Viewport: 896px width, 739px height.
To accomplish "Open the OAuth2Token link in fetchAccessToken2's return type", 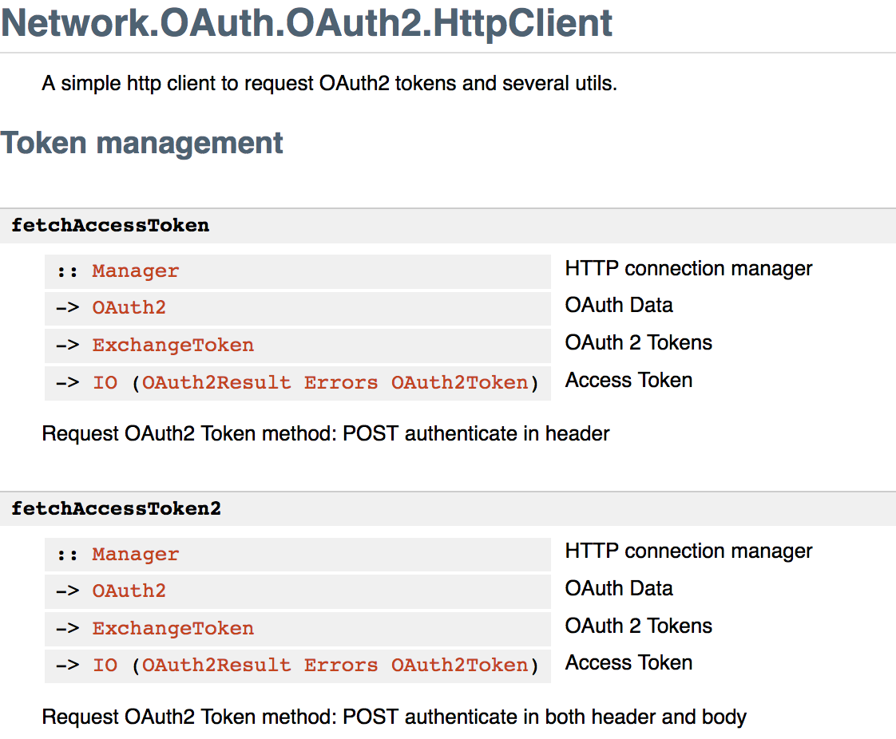I will [x=460, y=666].
